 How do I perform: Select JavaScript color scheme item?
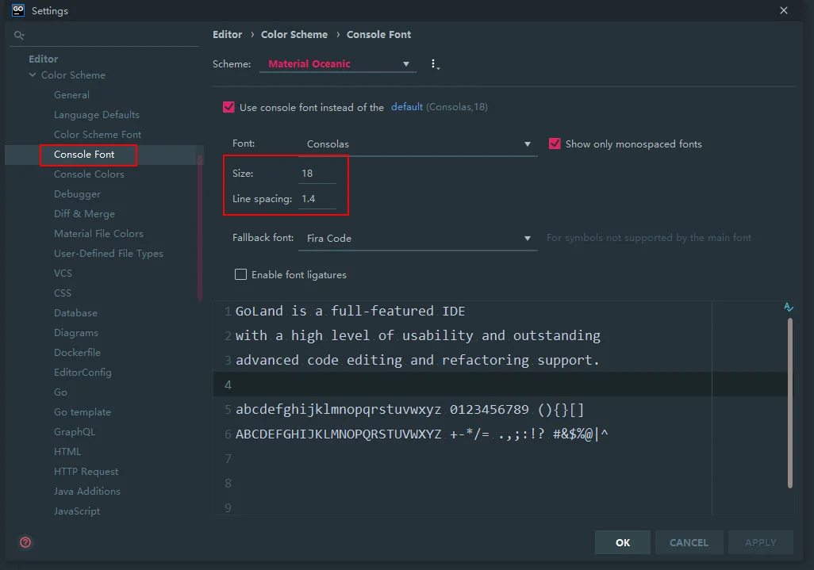pyautogui.click(x=77, y=511)
